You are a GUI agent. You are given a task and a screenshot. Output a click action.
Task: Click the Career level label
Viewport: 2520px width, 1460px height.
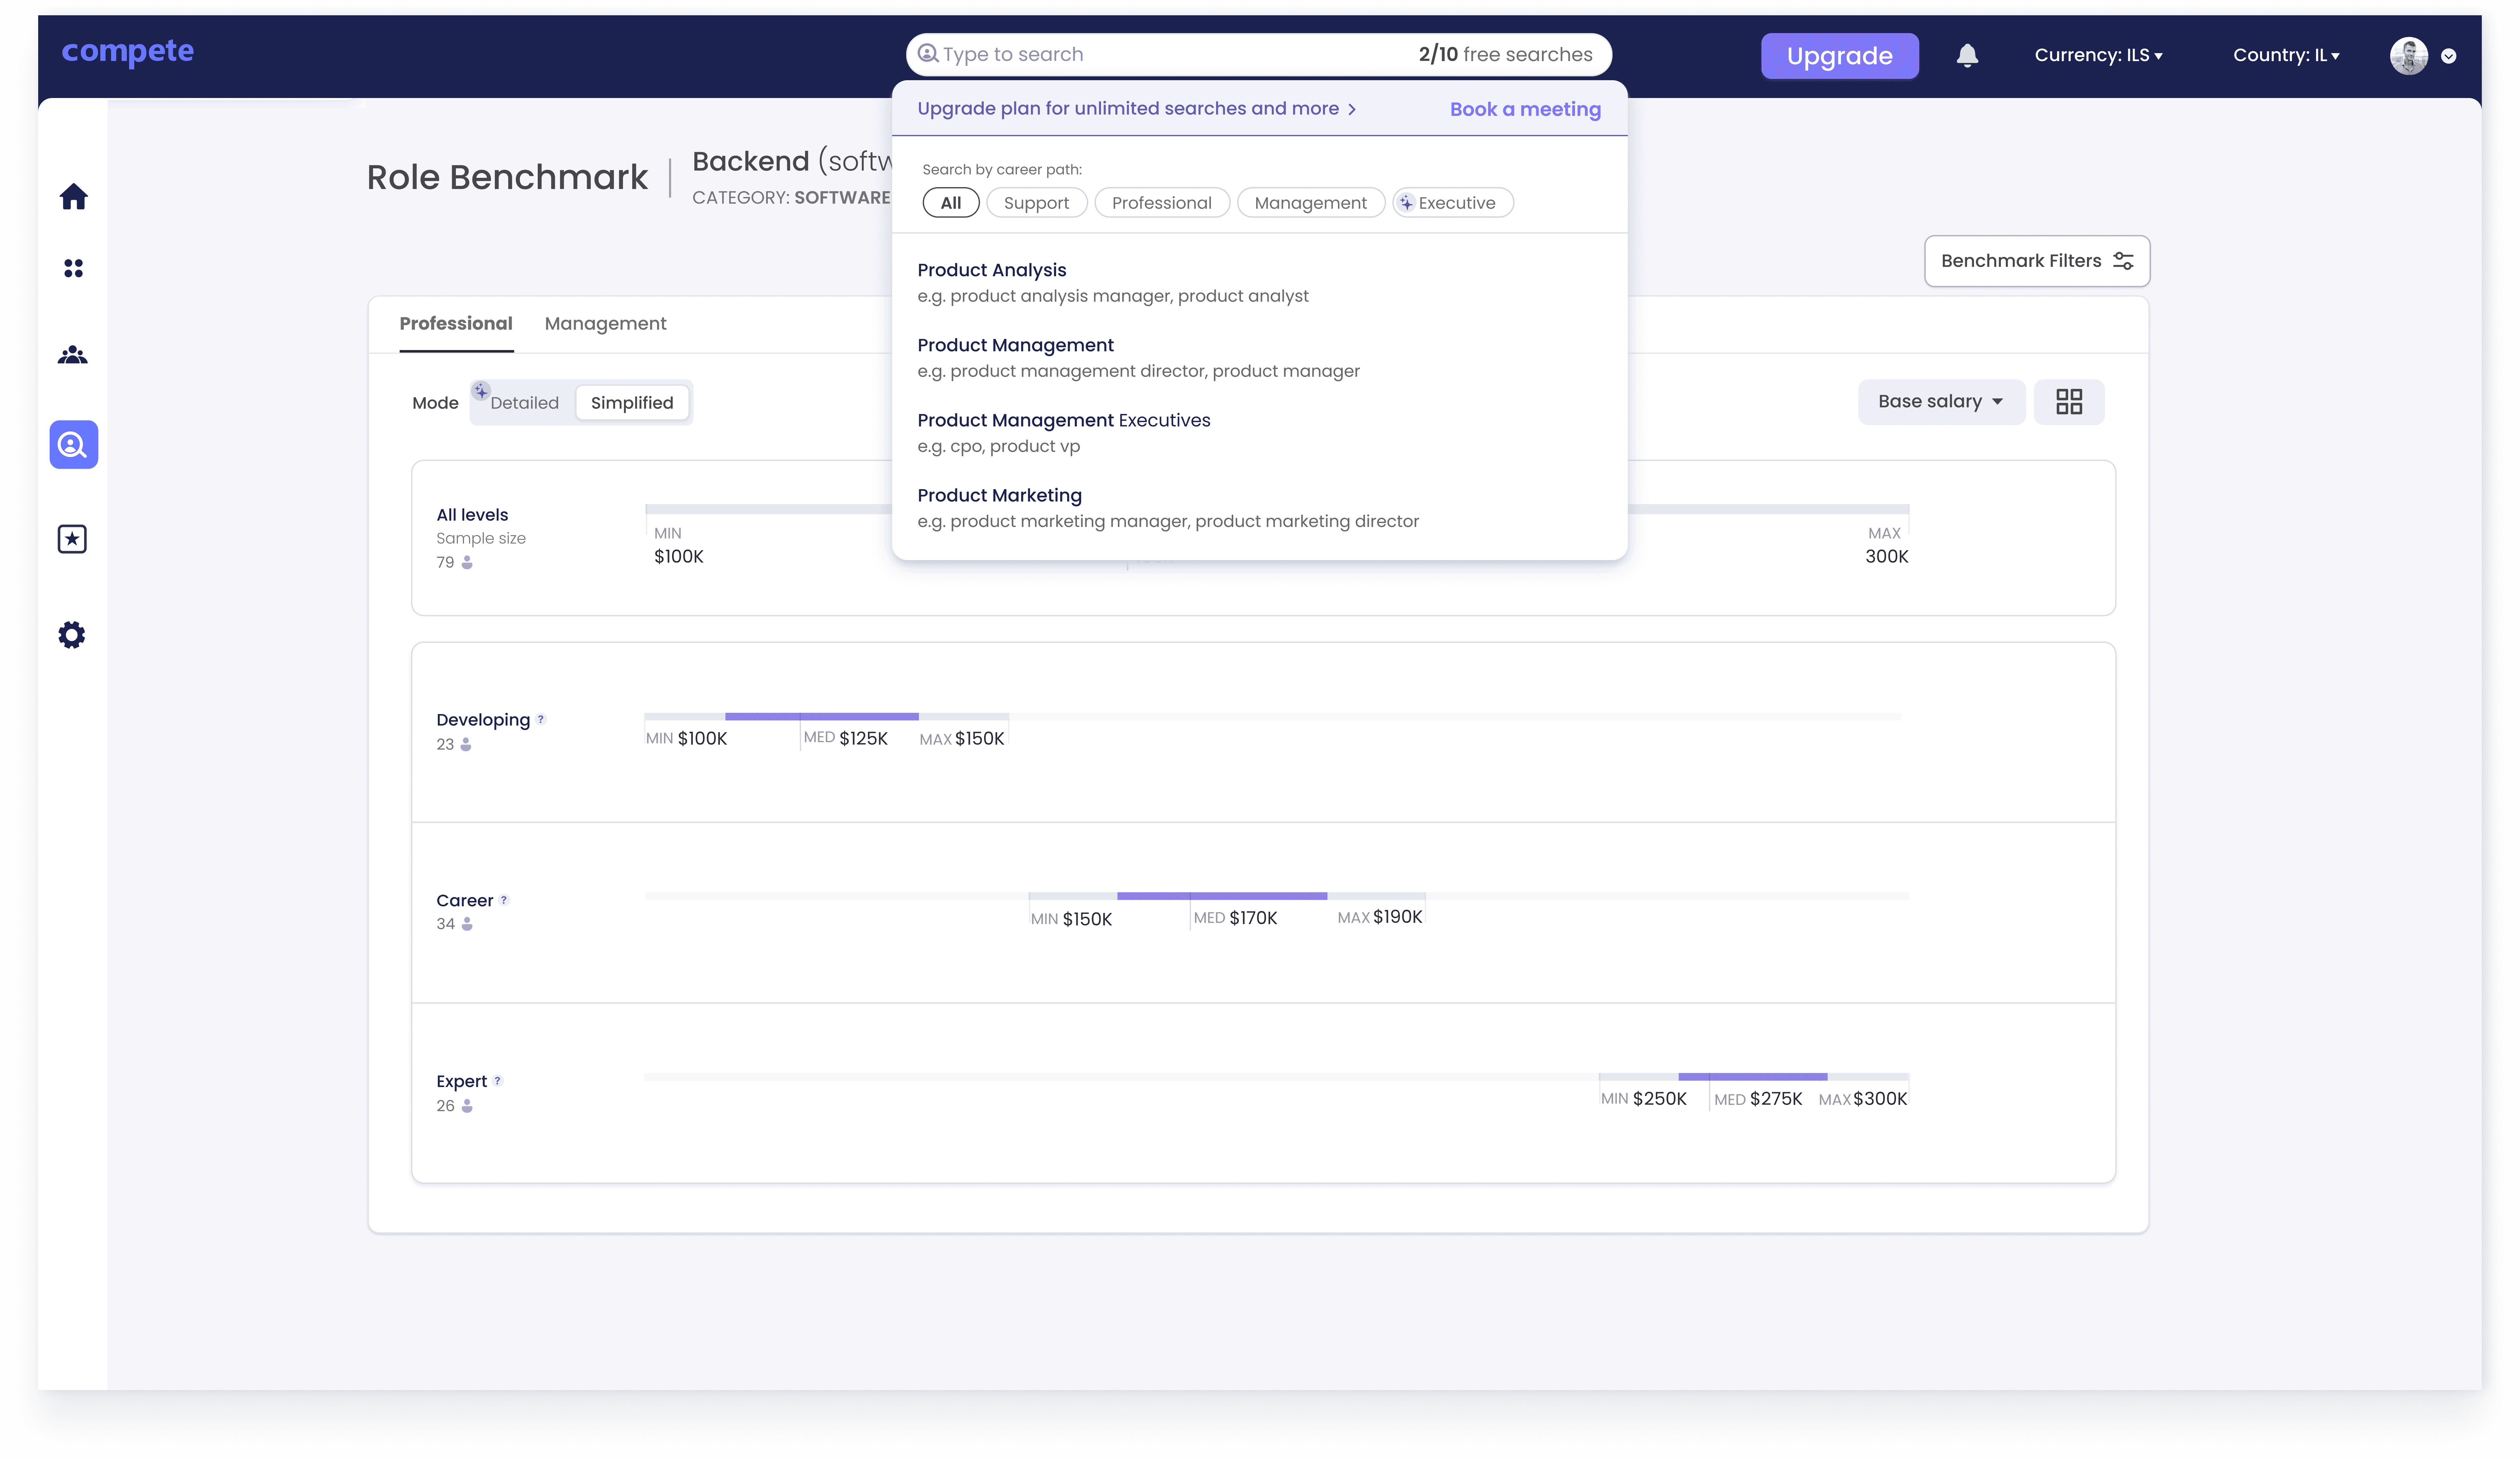465,901
